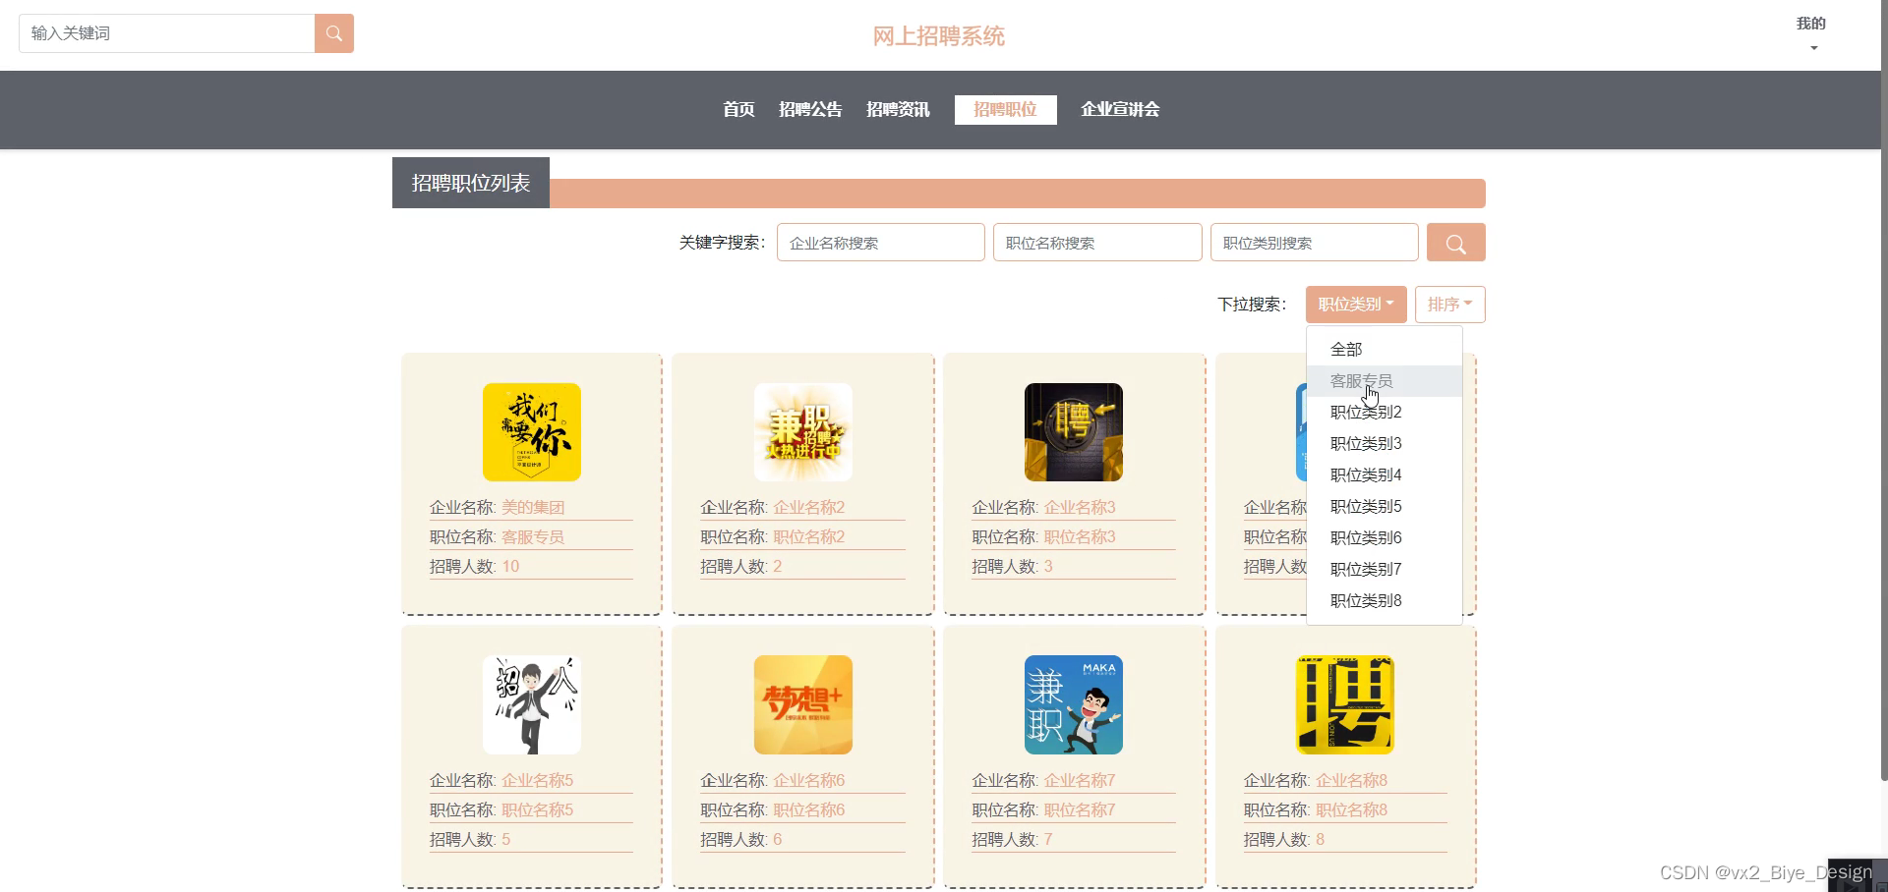Collapse the 职位类别 dropdown button

(1356, 305)
